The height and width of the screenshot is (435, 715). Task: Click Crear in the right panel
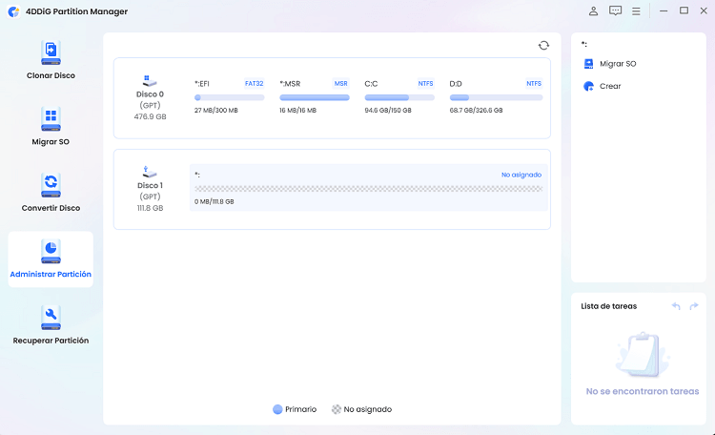tap(609, 87)
